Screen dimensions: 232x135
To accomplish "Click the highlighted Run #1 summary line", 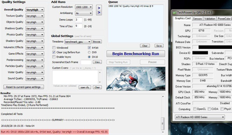I will tap(54, 132).
